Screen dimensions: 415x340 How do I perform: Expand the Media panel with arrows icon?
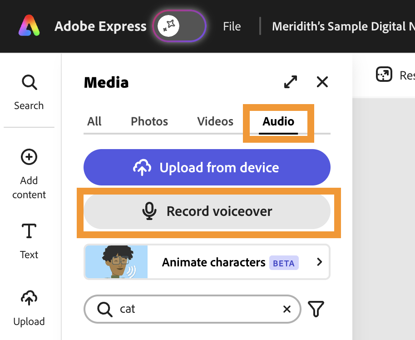point(291,82)
